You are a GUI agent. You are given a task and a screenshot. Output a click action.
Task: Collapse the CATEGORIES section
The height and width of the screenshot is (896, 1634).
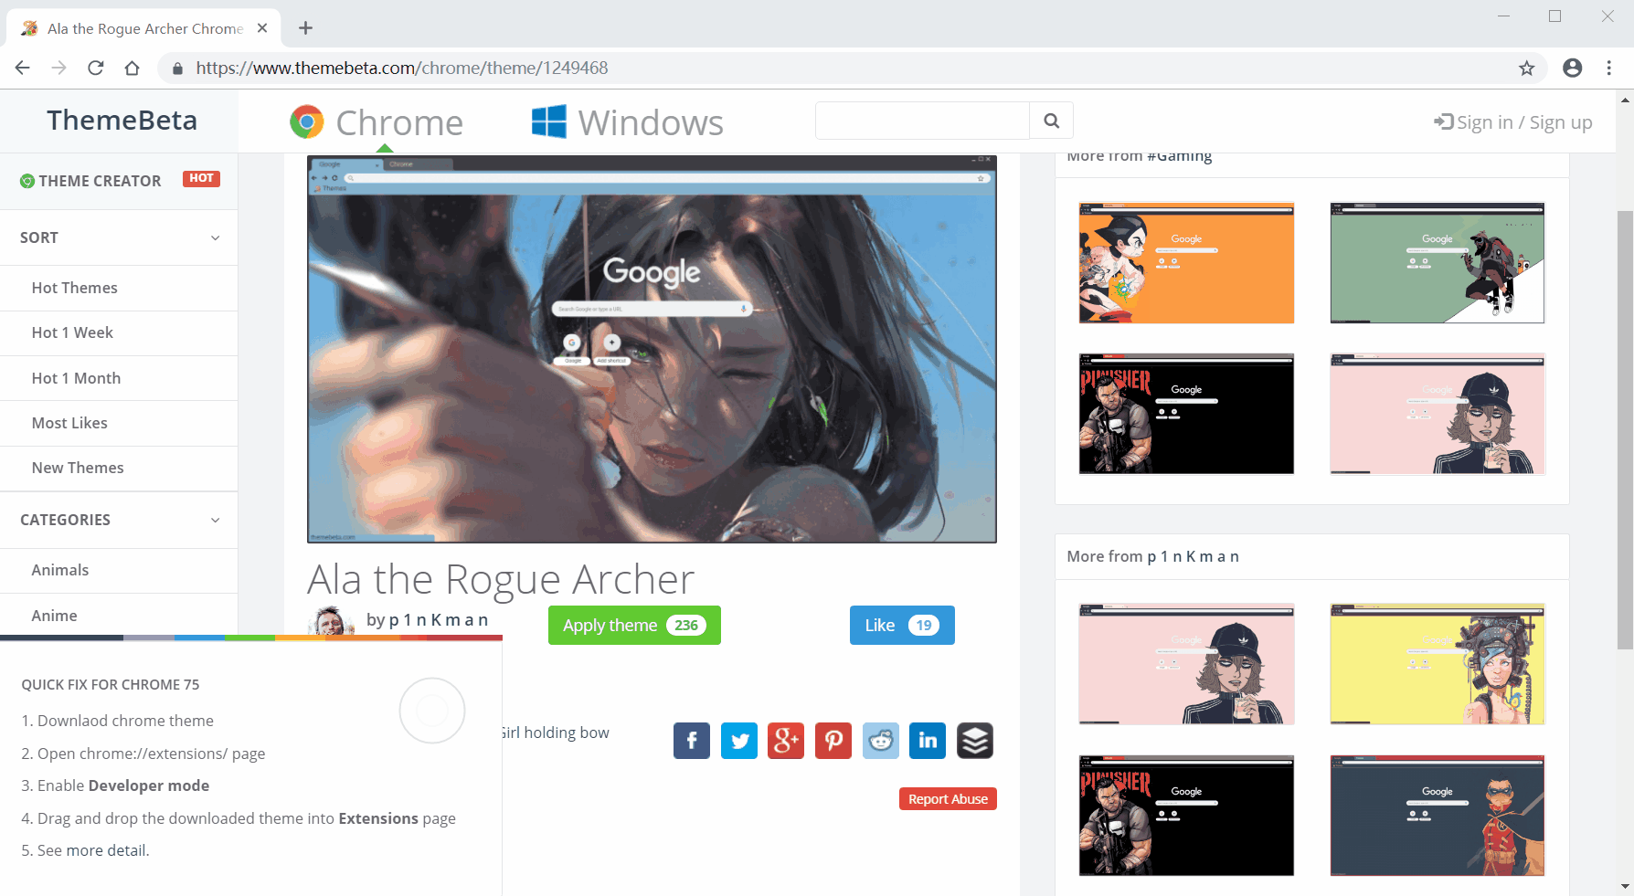[x=119, y=520]
